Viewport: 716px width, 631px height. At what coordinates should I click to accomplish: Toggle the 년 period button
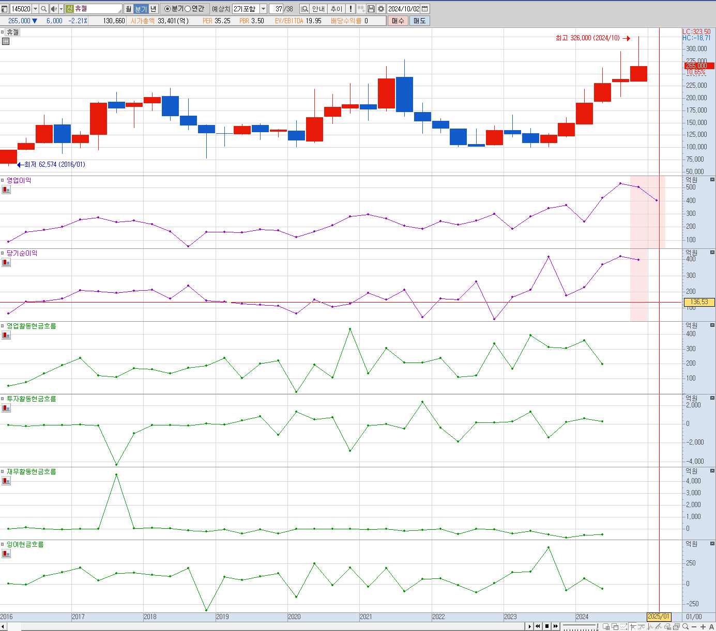pos(153,9)
